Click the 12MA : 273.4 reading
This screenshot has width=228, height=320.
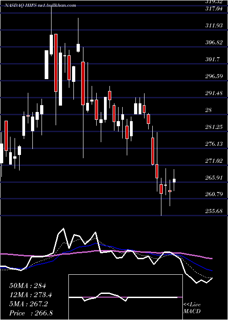point(31,295)
